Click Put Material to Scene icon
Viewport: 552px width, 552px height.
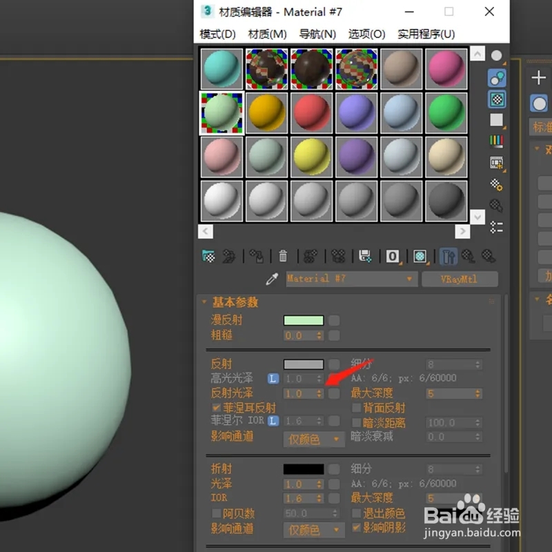tap(229, 256)
